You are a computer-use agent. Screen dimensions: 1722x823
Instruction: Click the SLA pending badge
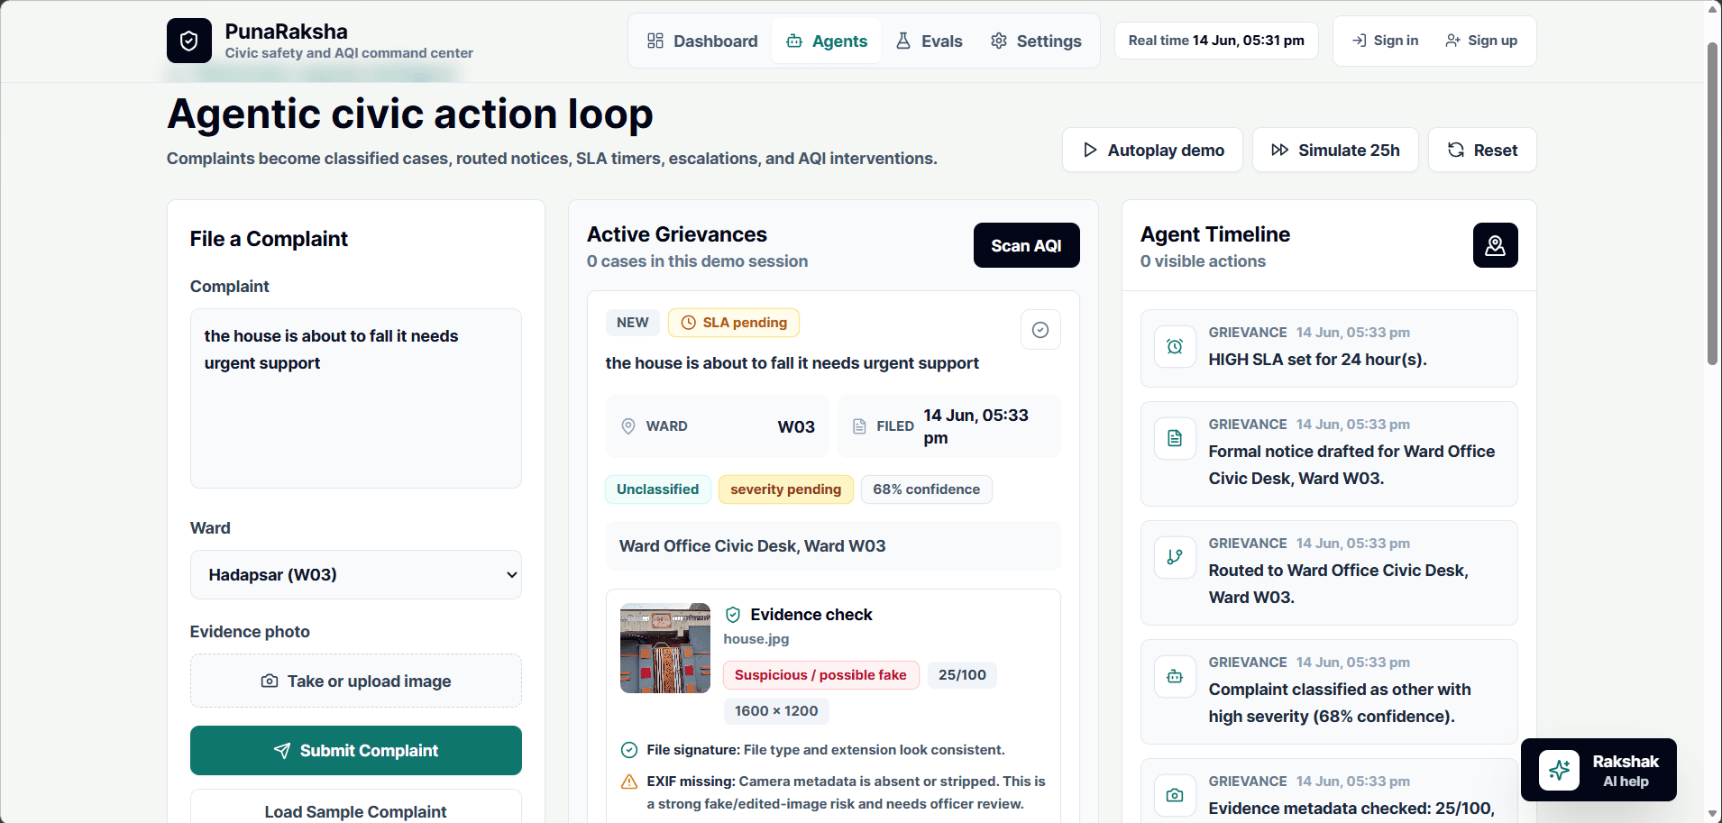[x=734, y=323]
